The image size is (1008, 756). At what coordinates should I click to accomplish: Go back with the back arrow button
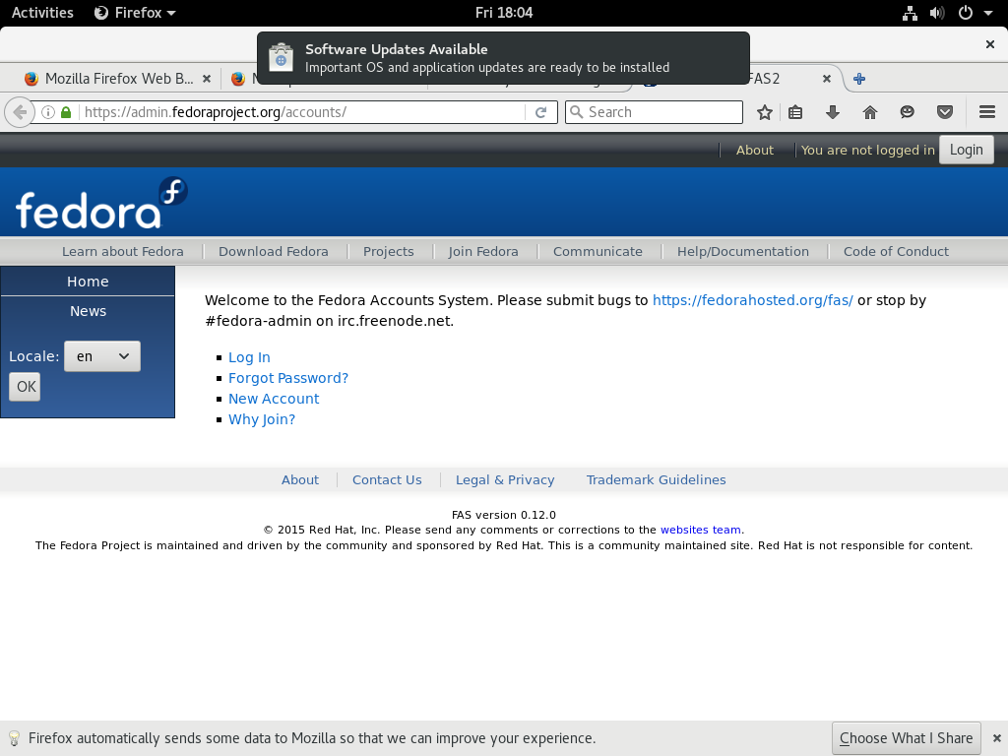(20, 112)
